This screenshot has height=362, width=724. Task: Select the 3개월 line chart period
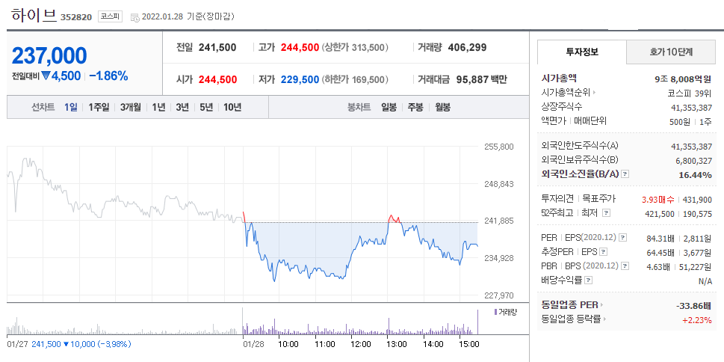131,107
